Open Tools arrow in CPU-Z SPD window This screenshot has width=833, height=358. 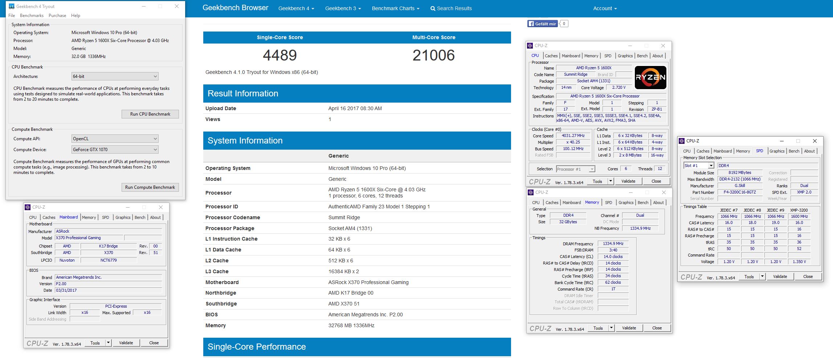(x=762, y=276)
